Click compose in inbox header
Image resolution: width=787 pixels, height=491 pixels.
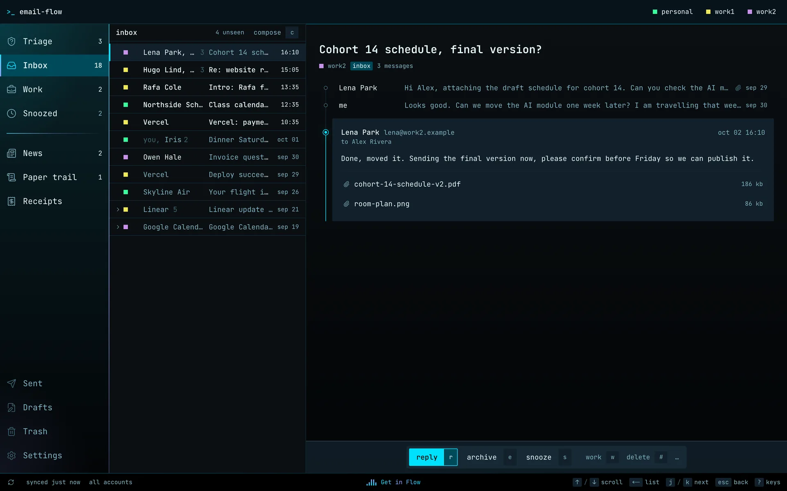267,32
